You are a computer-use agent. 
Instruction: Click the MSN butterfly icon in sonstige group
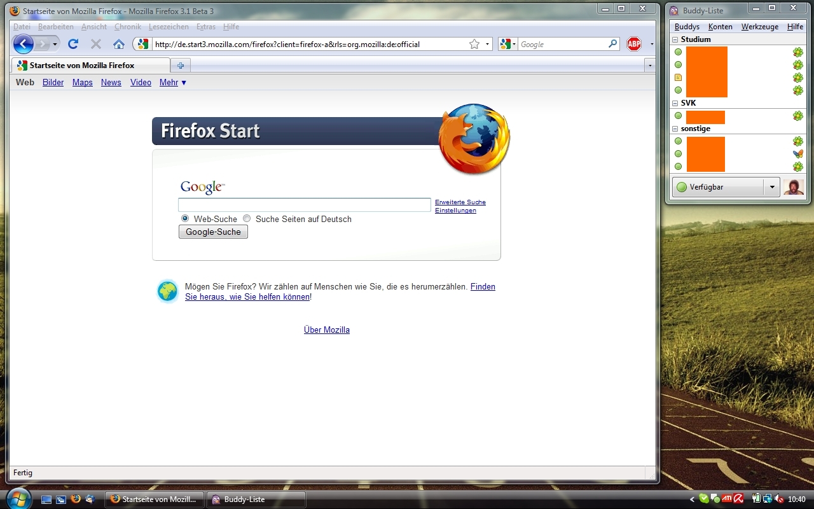(798, 154)
